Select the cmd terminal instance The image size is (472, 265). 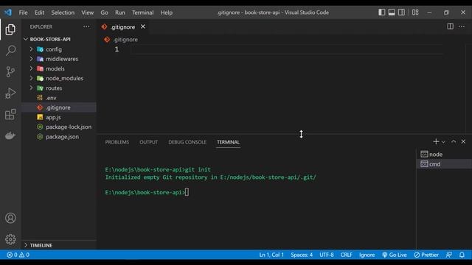click(x=444, y=164)
